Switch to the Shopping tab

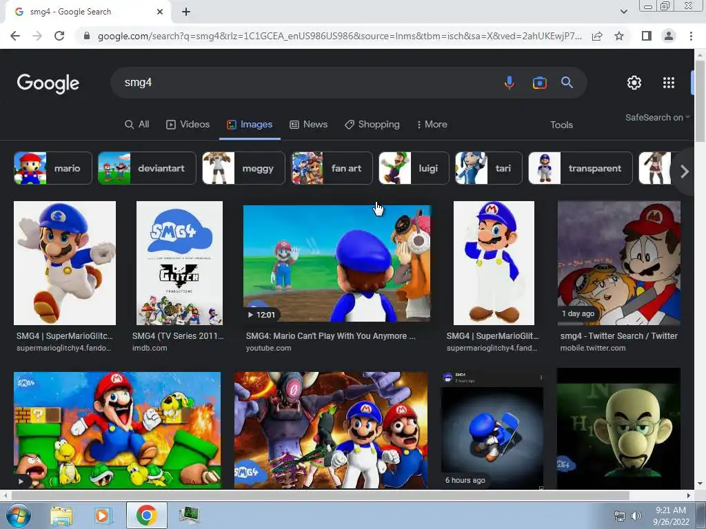point(372,125)
